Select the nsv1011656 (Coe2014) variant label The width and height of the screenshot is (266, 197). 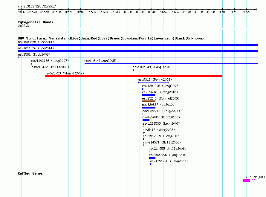36,48
